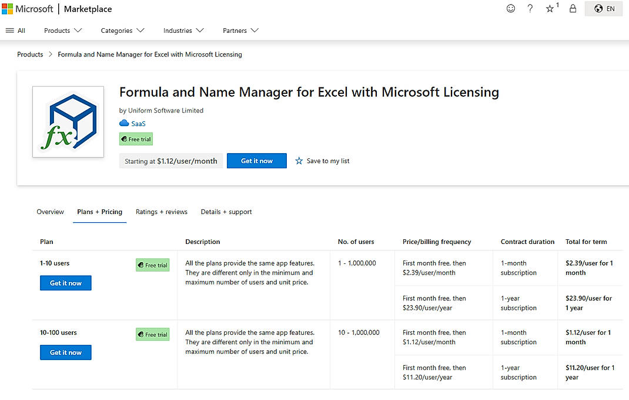Click the product title heading

pos(309,92)
